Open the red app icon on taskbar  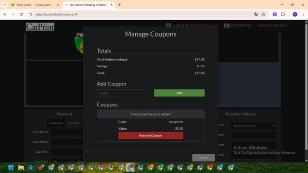coord(41,168)
